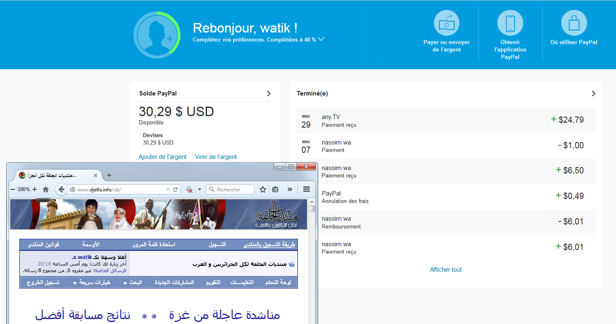Open المشاركات الجديدة in forum navbar
Image resolution: width=616 pixels, height=324 pixels.
(174, 282)
